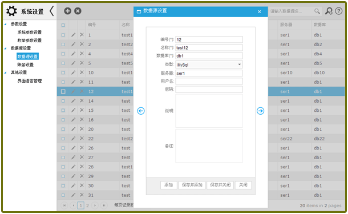Image resolution: width=348 pixels, height=214 pixels.
Task: Edit row 31 with pencil icon
Action: 73,195
